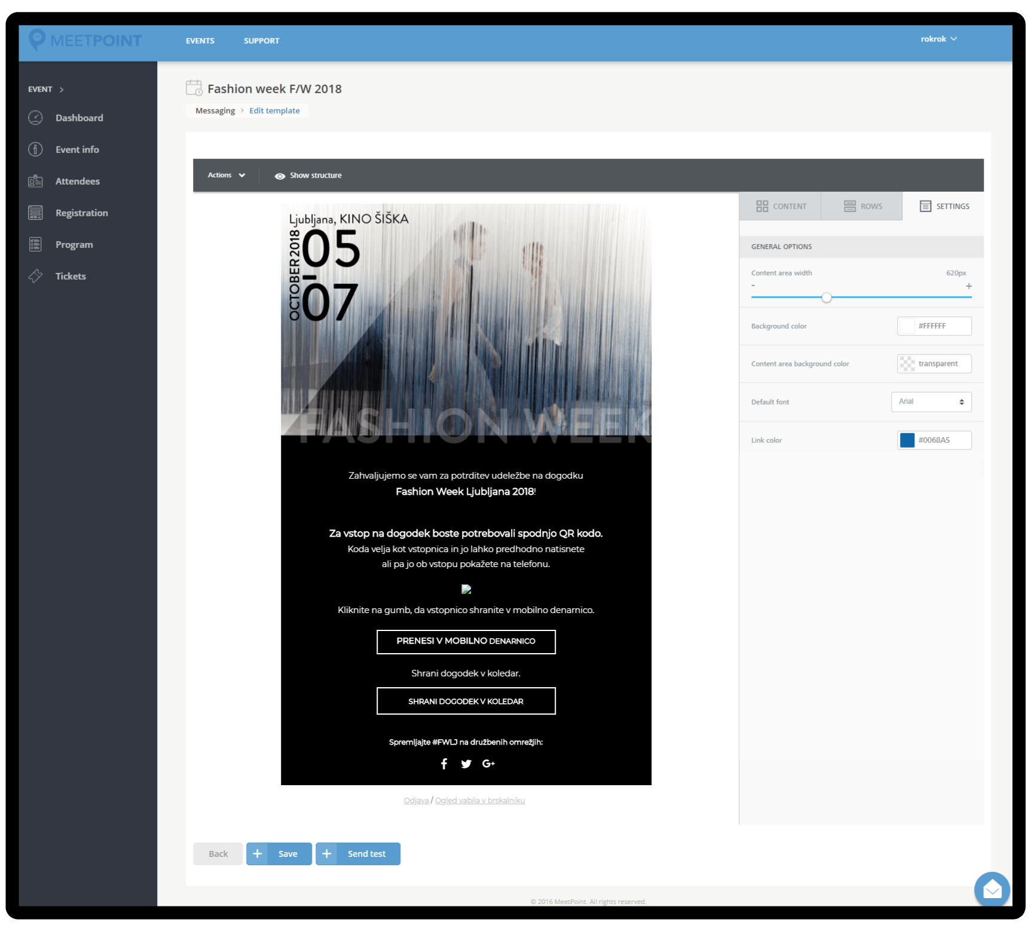The width and height of the screenshot is (1031, 928).
Task: Decrease content width with minus sign
Action: tap(753, 286)
